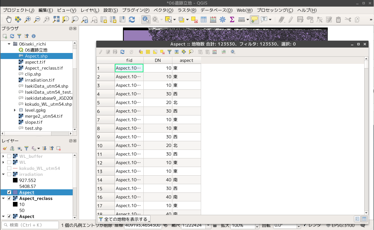
Task: Click the Statistical Summary sigma icon
Action: 232,19
